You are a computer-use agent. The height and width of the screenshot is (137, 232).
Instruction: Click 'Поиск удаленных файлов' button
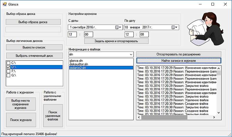[x=53, y=116]
